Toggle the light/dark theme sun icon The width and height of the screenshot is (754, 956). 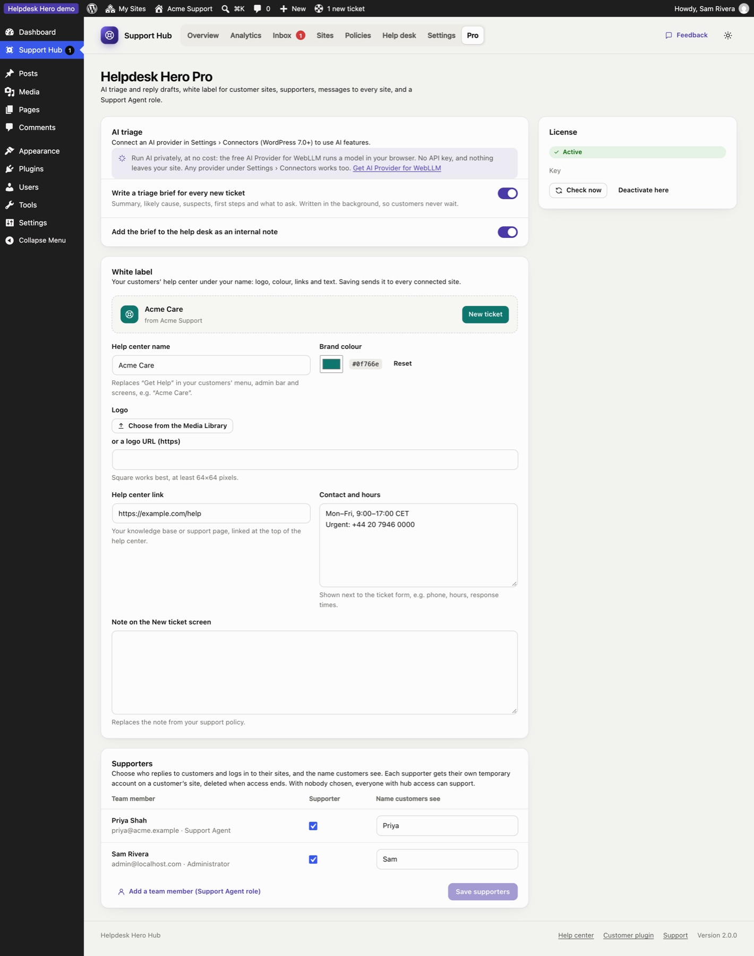click(727, 36)
